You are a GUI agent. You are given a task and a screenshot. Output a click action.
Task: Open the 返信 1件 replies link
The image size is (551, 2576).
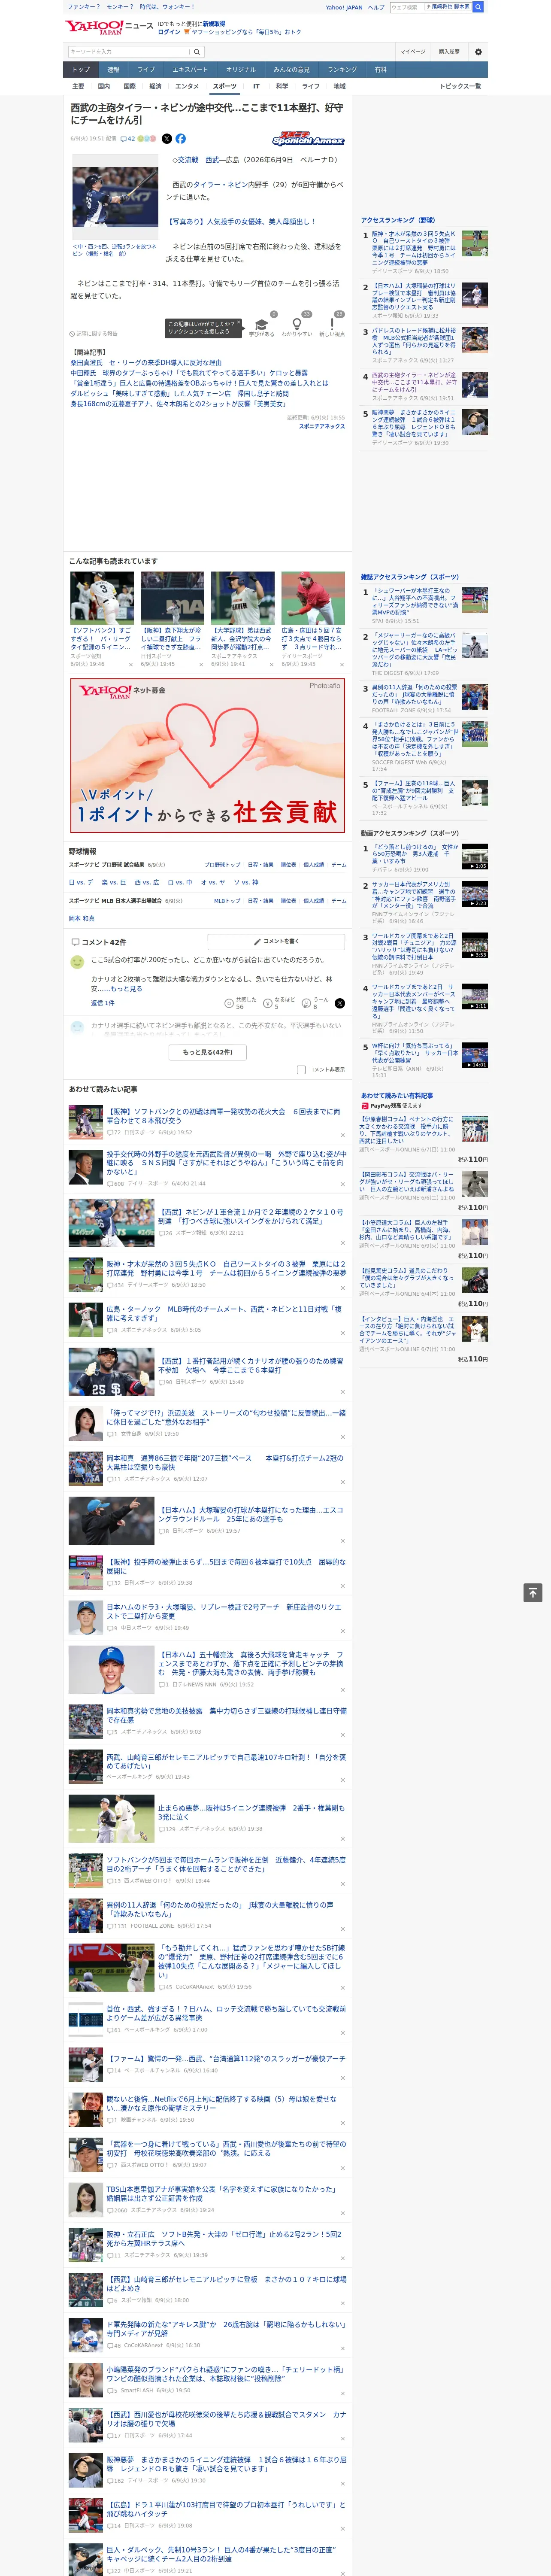pos(104,1003)
